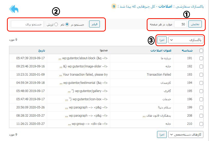Check the box for row ID 195

[201, 91]
